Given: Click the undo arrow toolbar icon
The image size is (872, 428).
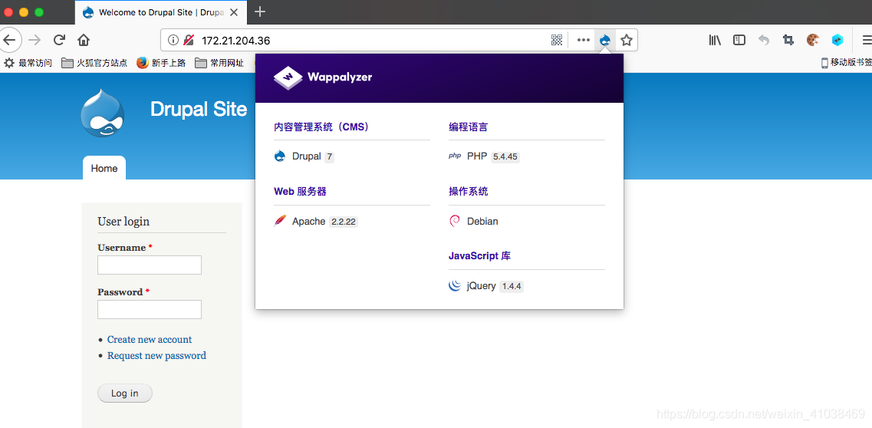Looking at the screenshot, I should pyautogui.click(x=764, y=40).
